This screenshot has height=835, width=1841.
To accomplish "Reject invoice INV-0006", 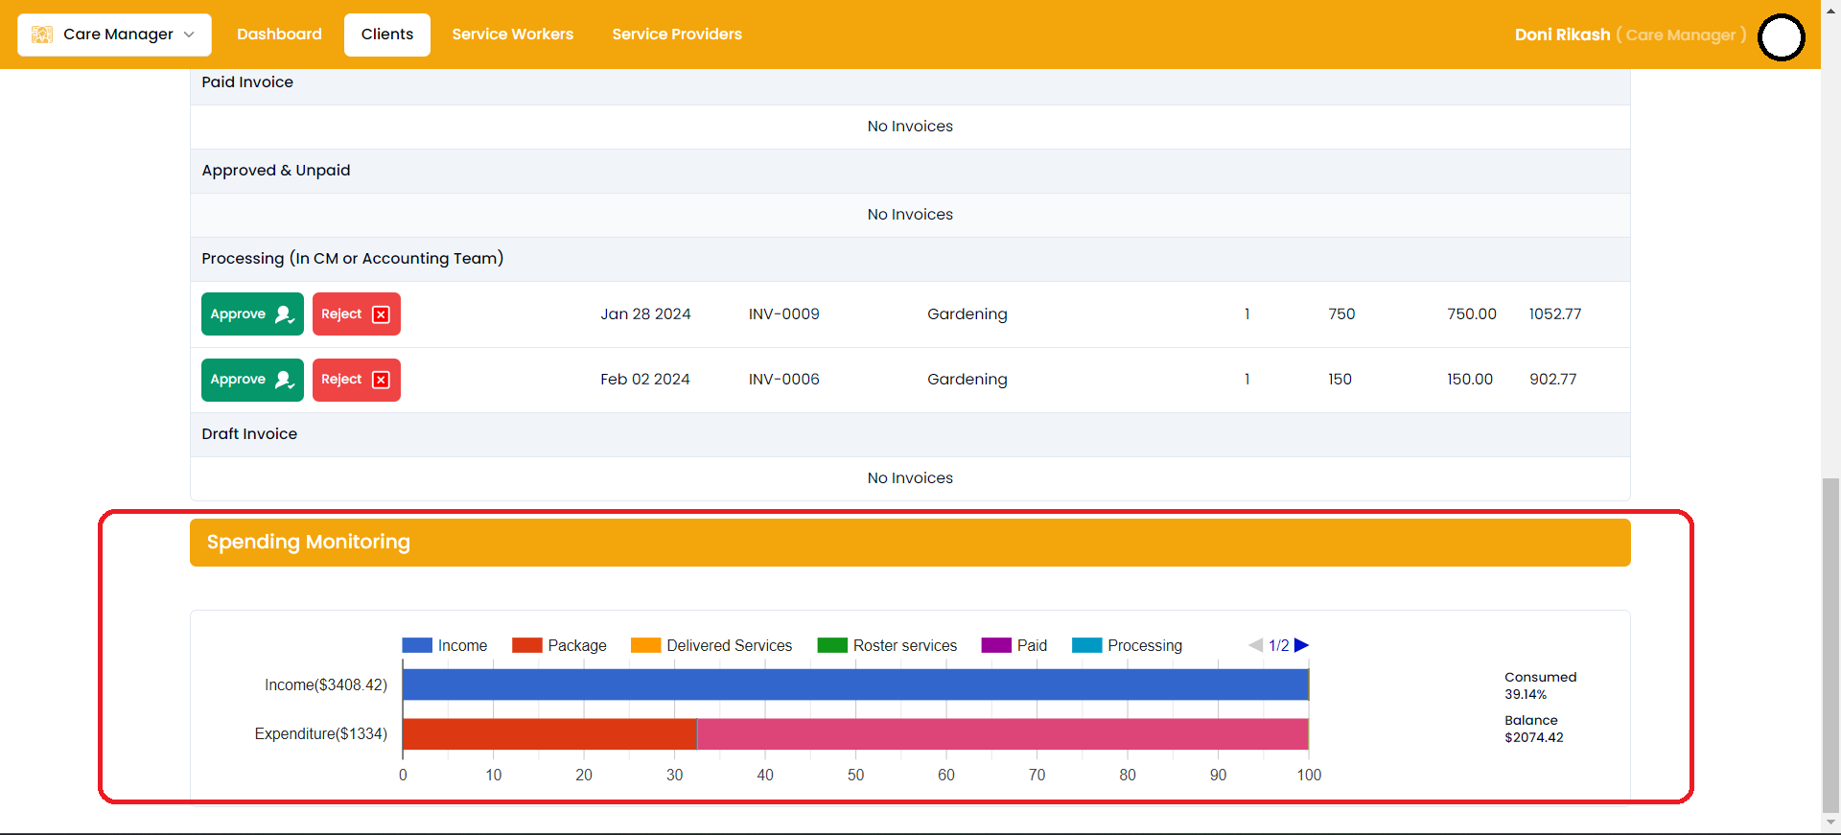I will click(x=356, y=380).
